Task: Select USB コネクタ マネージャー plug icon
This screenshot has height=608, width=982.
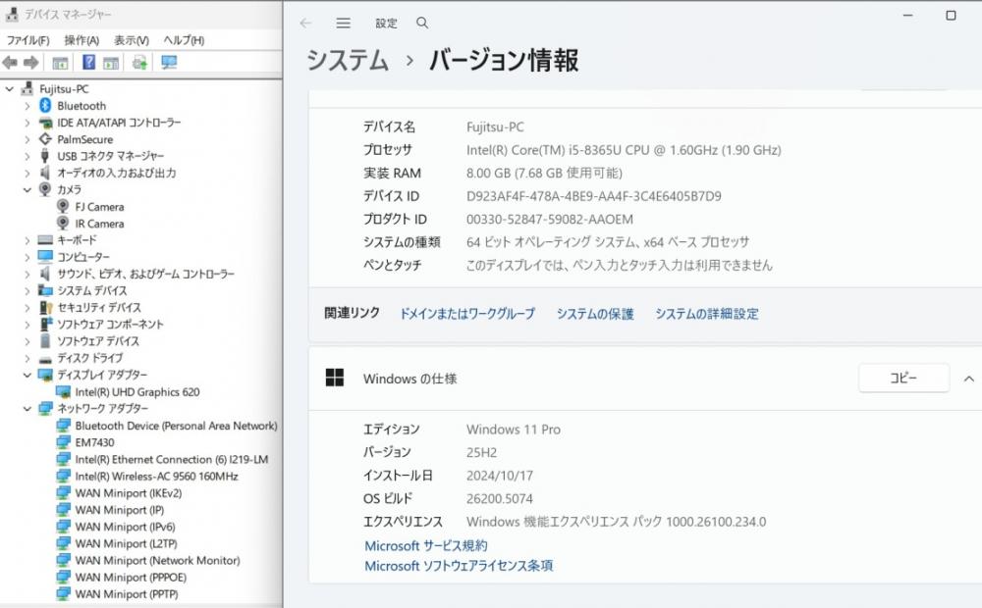Action: [45, 155]
